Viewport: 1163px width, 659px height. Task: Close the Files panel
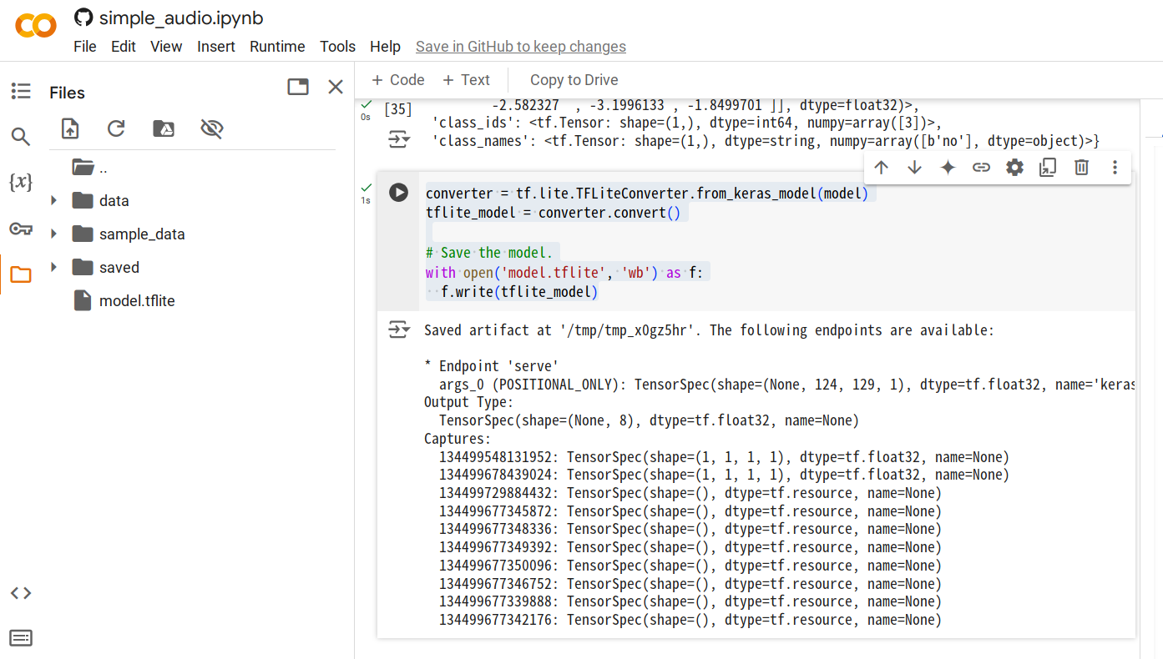tap(336, 87)
